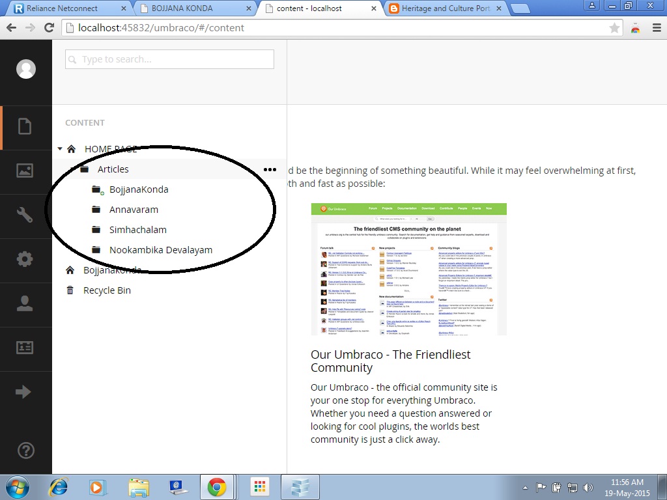
Task: Bookmark page with the star icon
Action: pos(614,28)
